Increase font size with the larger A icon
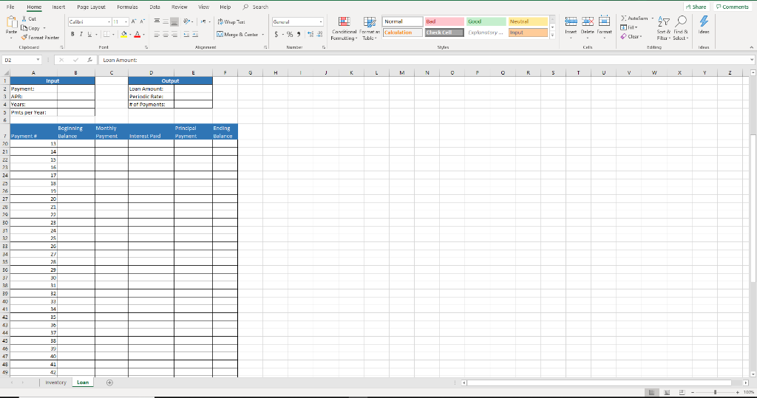Screen dimensions: 757x398 click(134, 21)
